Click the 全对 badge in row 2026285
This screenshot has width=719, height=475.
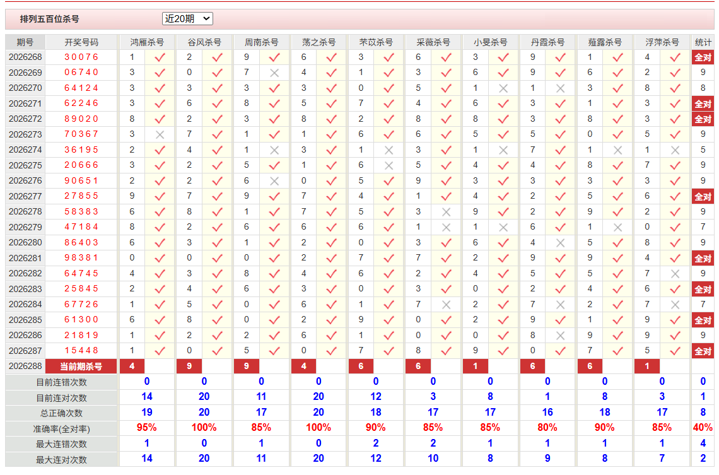[703, 320]
